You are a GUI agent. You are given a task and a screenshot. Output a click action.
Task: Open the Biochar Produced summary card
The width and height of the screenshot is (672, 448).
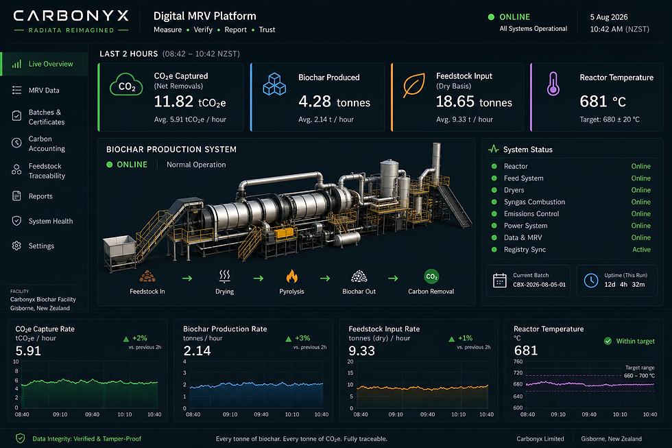317,97
